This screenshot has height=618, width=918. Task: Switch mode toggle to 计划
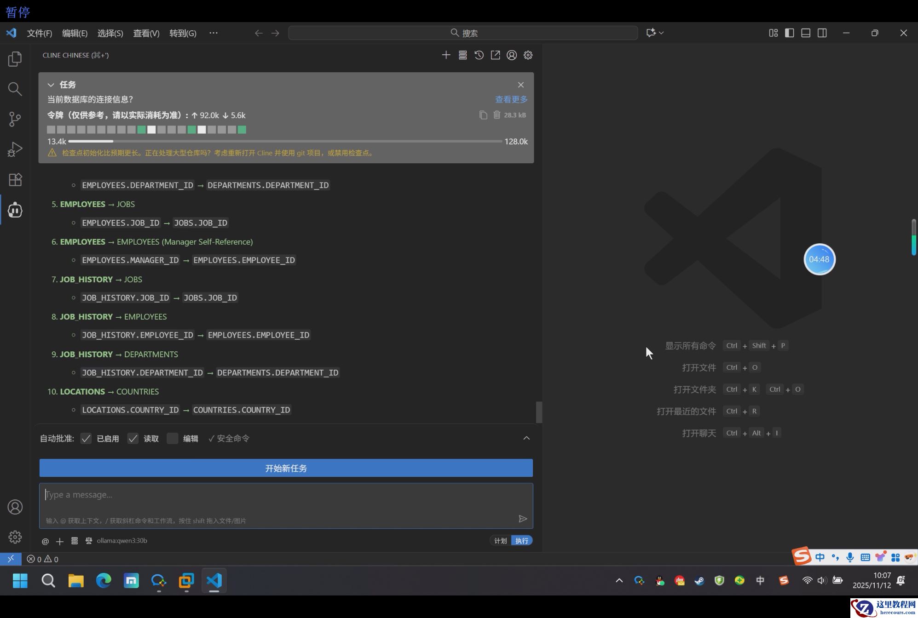tap(500, 541)
